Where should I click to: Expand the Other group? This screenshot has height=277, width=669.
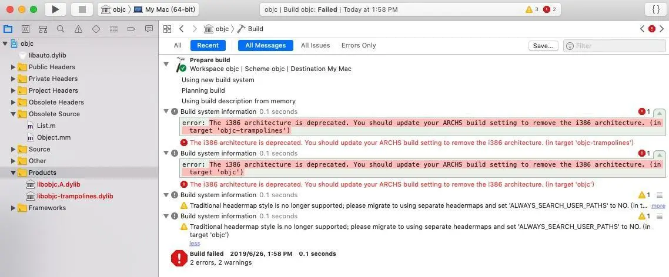click(x=13, y=161)
